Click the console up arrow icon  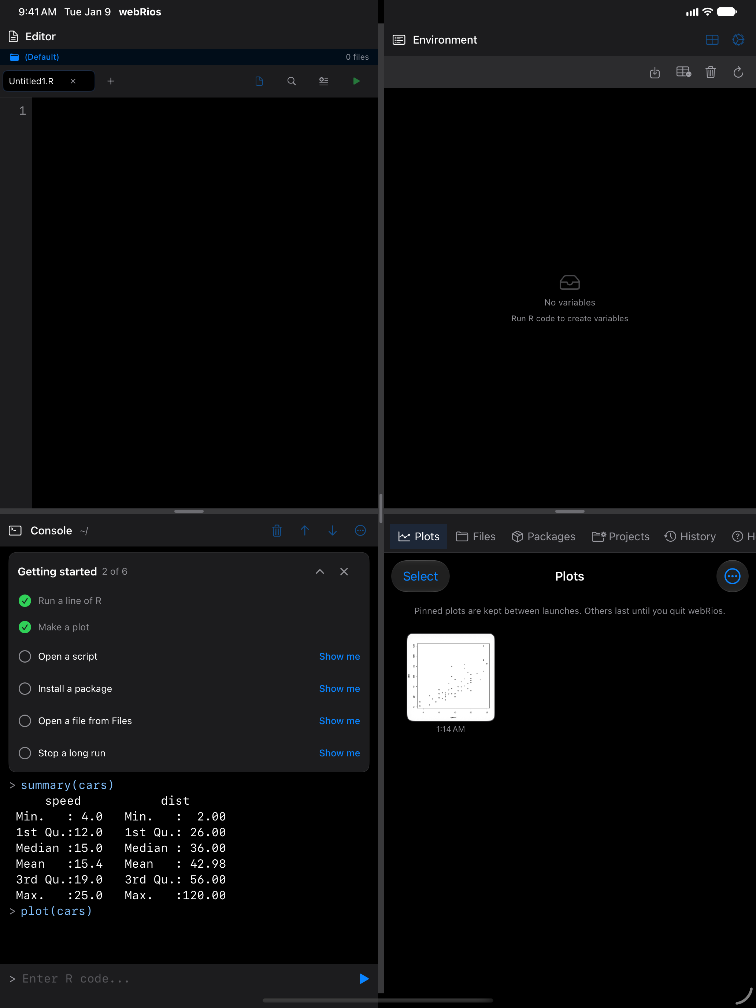305,530
